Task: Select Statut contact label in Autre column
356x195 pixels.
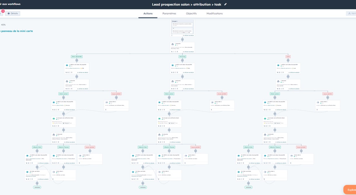Action: point(275,94)
